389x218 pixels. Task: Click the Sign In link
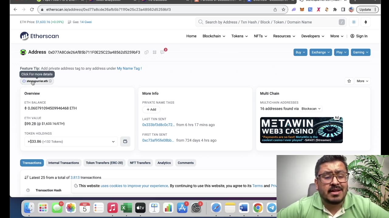(359, 36)
